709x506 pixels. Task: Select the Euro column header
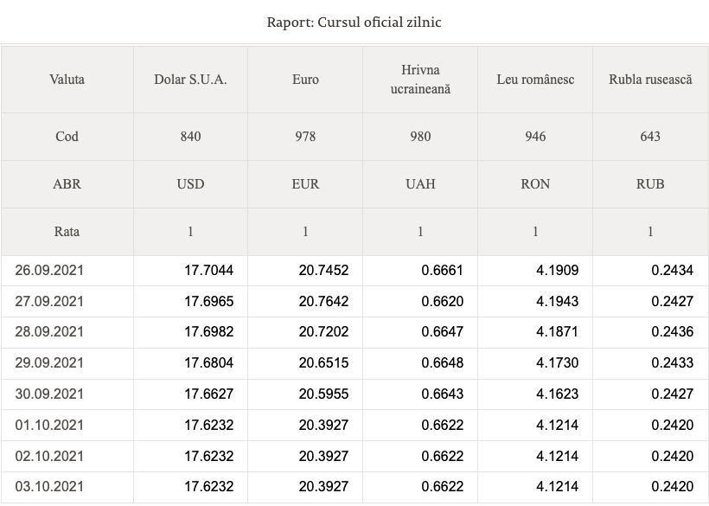pyautogui.click(x=305, y=80)
